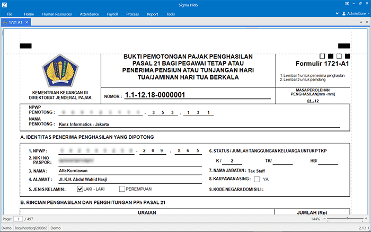
Task: Click the printer icon on the 1721 A1 tab
Action: [5, 22]
